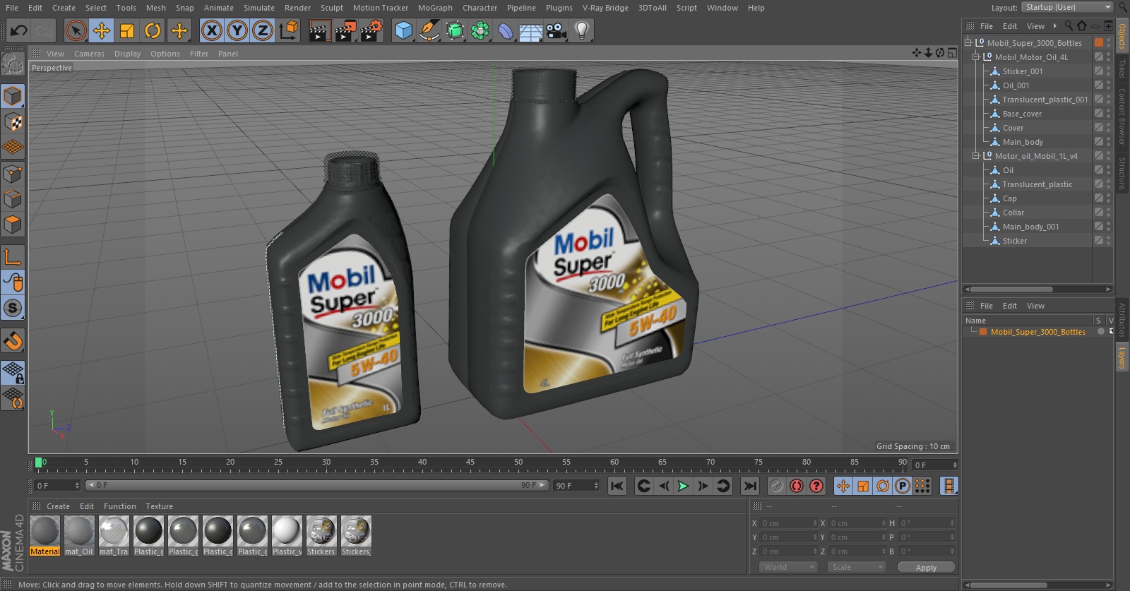Screen dimensions: 1130x591
Task: Click the coordinate system icon
Action: tap(289, 30)
